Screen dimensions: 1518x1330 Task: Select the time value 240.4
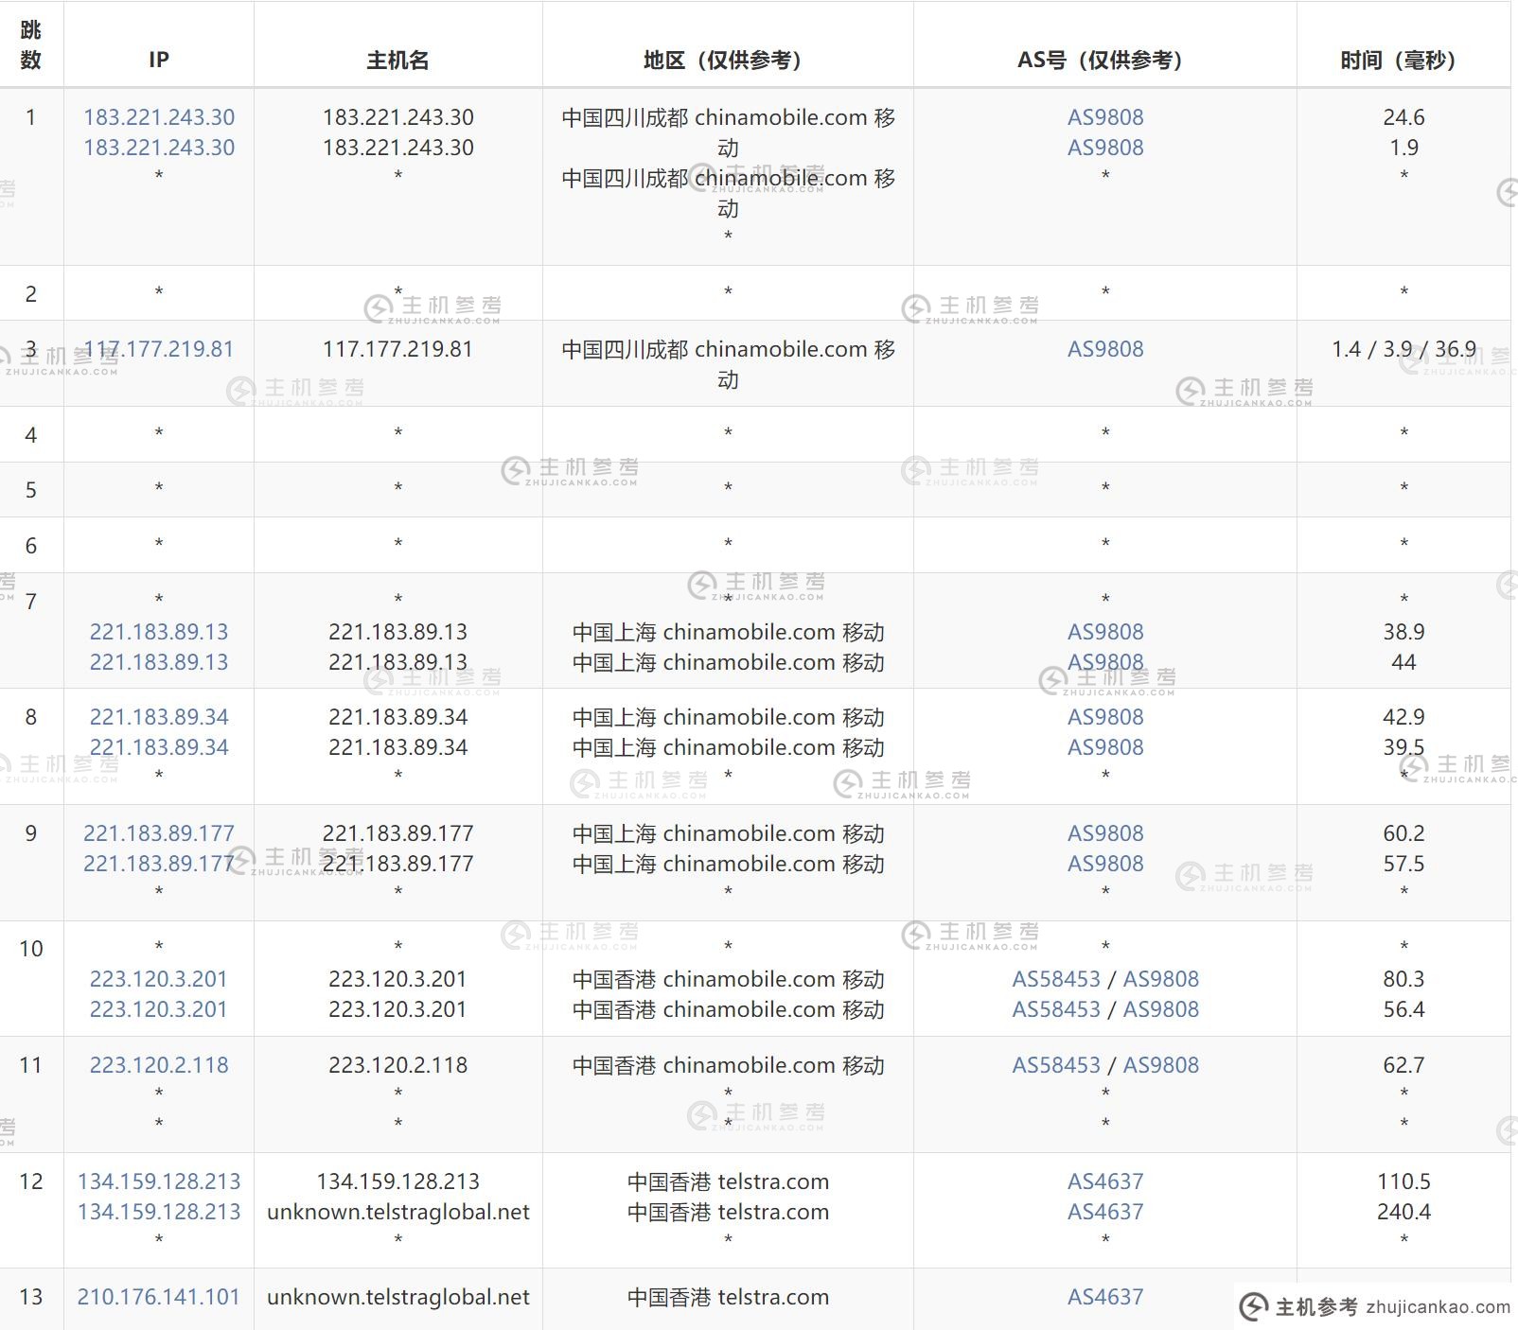[1403, 1212]
